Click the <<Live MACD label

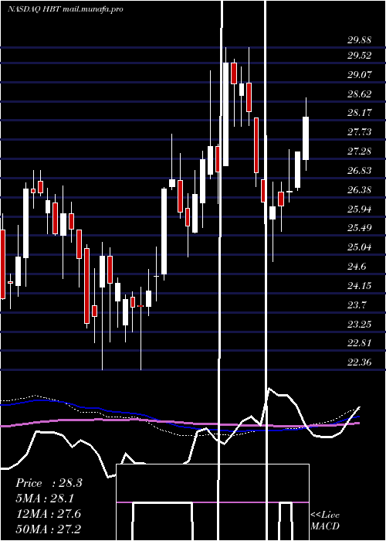(x=325, y=521)
